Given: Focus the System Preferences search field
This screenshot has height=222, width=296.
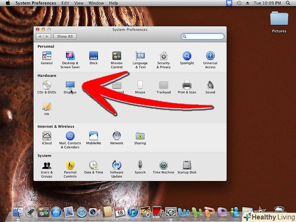Looking at the screenshot, I should coord(202,37).
